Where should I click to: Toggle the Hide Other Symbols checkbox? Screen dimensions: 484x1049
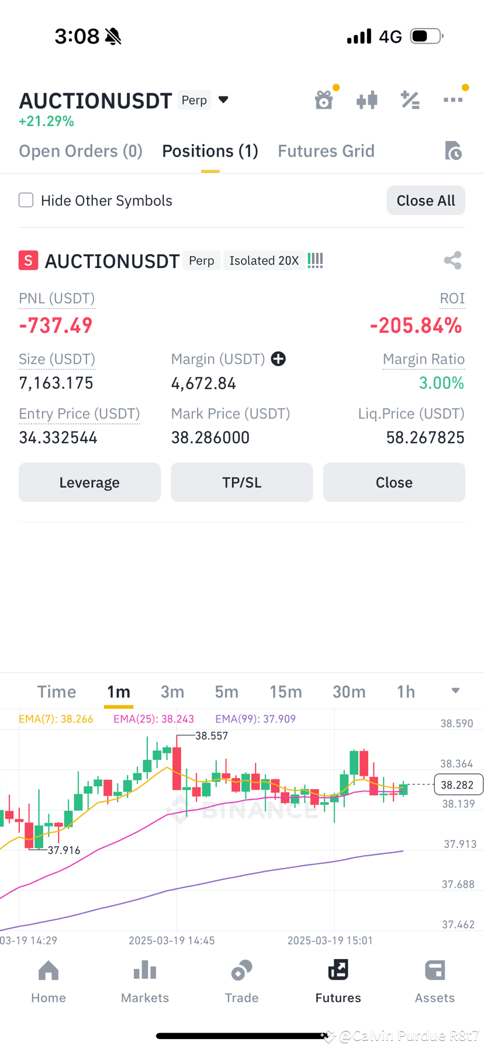click(x=26, y=200)
